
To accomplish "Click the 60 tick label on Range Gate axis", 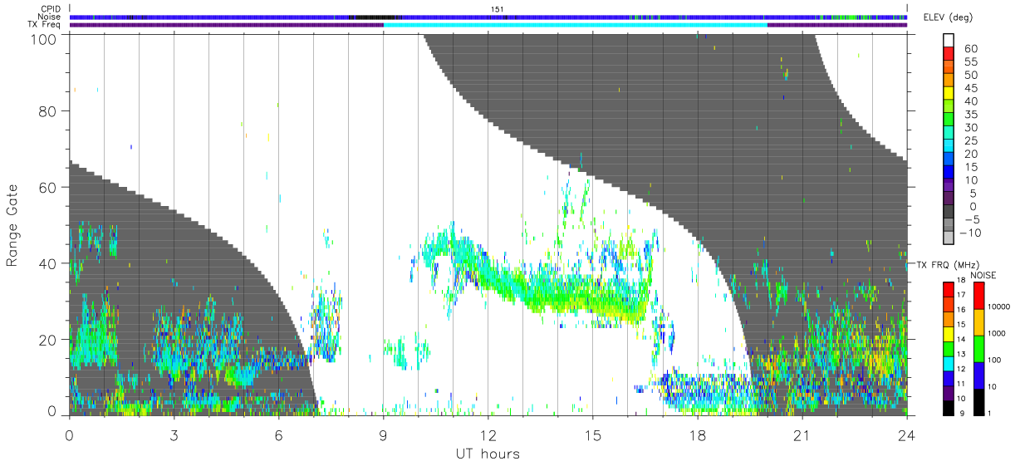I will tap(48, 187).
